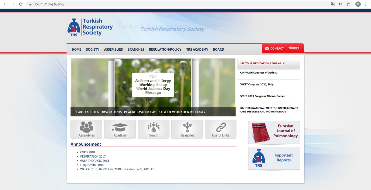Open the COPD 2018 announcement link
Viewport: 371px width, 190px height.
[x=88, y=152]
